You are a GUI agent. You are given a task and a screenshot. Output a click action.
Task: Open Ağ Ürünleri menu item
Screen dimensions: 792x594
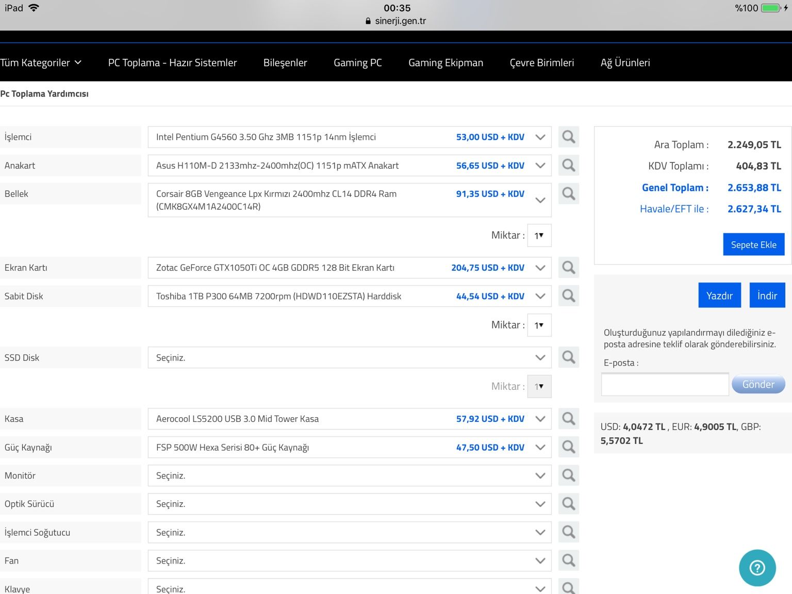625,62
